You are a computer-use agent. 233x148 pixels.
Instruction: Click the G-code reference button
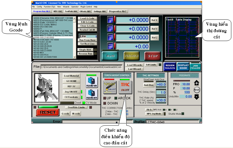[x=65, y=114]
